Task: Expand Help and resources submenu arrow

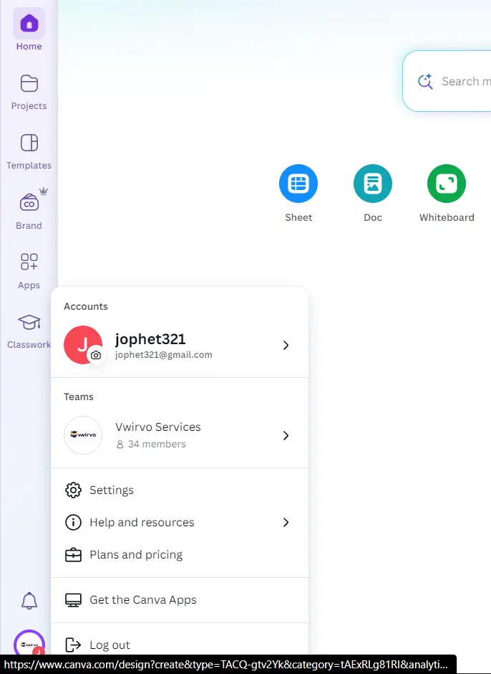Action: [x=286, y=522]
